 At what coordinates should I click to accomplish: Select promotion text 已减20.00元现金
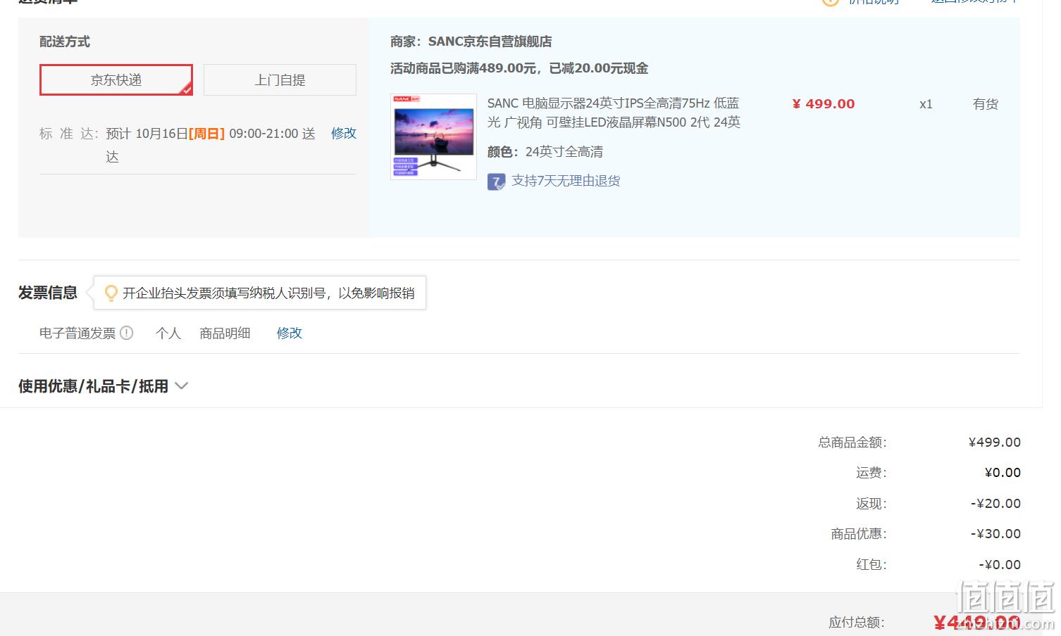pos(599,68)
